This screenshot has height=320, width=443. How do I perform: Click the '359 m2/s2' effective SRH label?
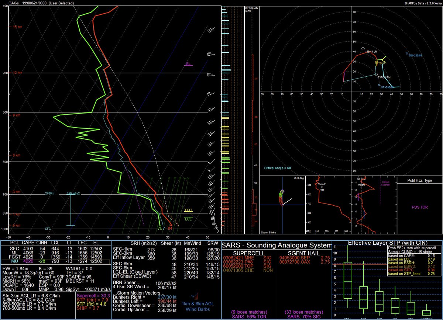click(74, 193)
